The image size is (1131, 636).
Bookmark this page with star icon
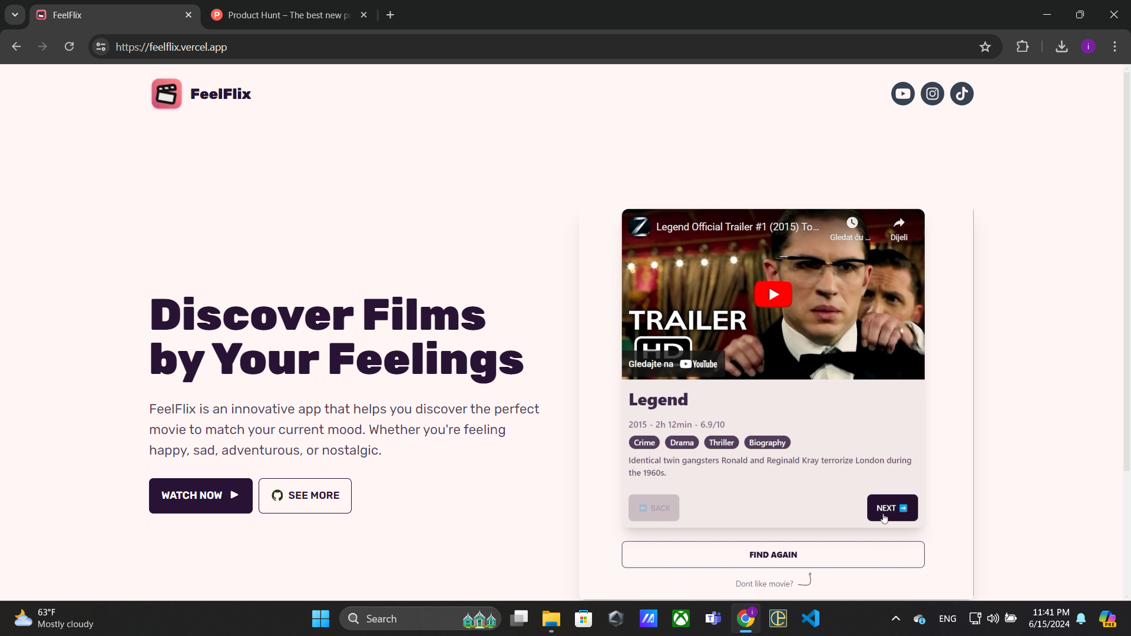(x=984, y=47)
